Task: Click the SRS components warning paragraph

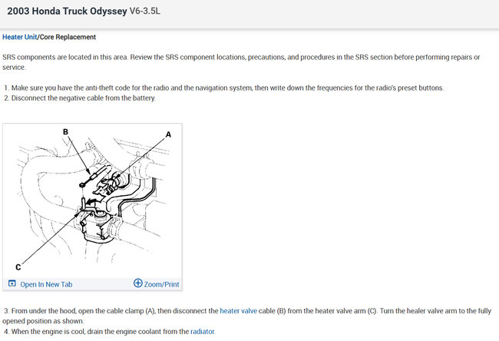Action: click(241, 62)
